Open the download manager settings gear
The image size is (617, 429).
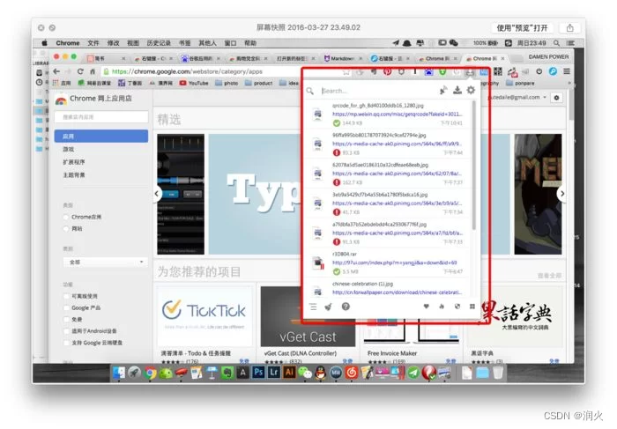[471, 90]
